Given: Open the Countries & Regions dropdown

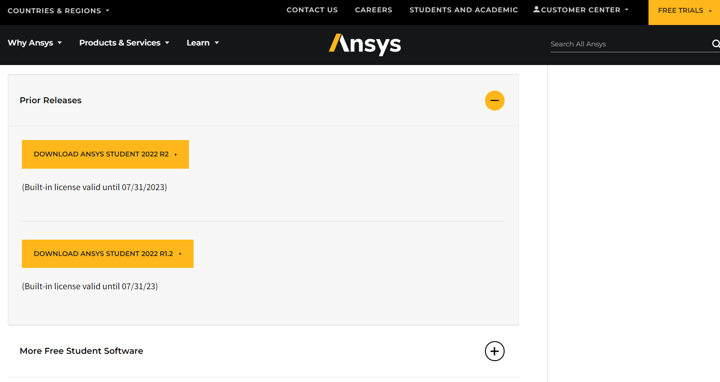Looking at the screenshot, I should (x=58, y=10).
